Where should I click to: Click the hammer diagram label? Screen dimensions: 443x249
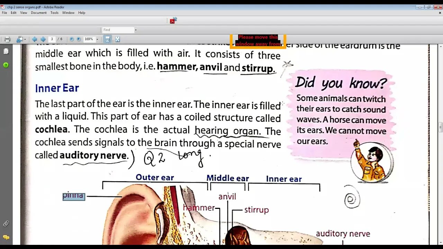coord(199,207)
